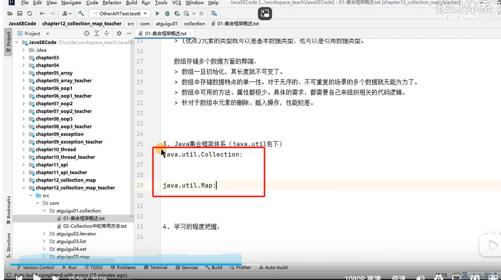The height and width of the screenshot is (280, 501).
Task: Click the atguigu01 breadcrumb segment
Action: 167,23
